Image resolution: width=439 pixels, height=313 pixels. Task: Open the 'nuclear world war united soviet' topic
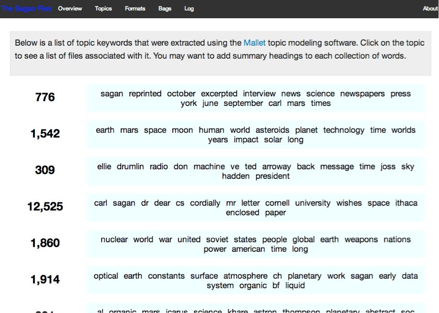(256, 243)
